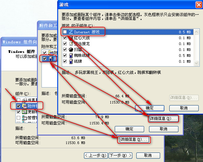Click the 管理 component icon
This screenshot has height=162, width=203.
tap(24, 118)
